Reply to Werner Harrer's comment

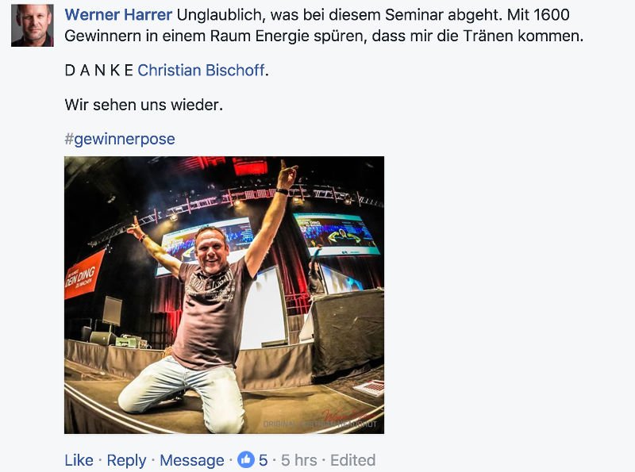pos(126,460)
